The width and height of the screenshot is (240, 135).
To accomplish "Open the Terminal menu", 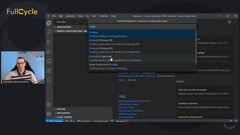I will 103,16.
